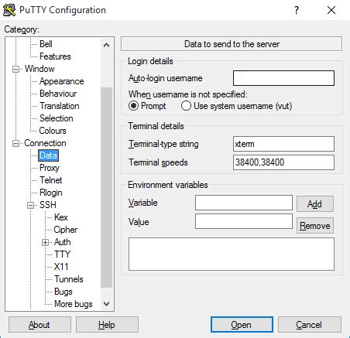Open the More bugs settings
Screen dimensions: 350x338
(x=74, y=304)
